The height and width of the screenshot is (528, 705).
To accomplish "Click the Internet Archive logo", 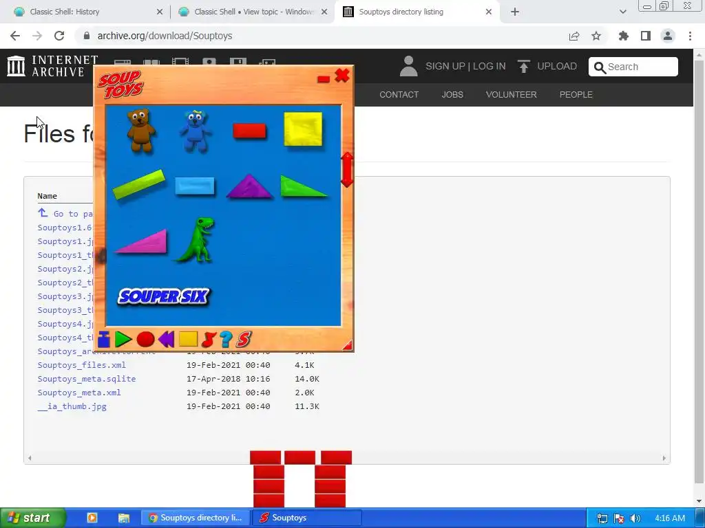I will (52, 66).
